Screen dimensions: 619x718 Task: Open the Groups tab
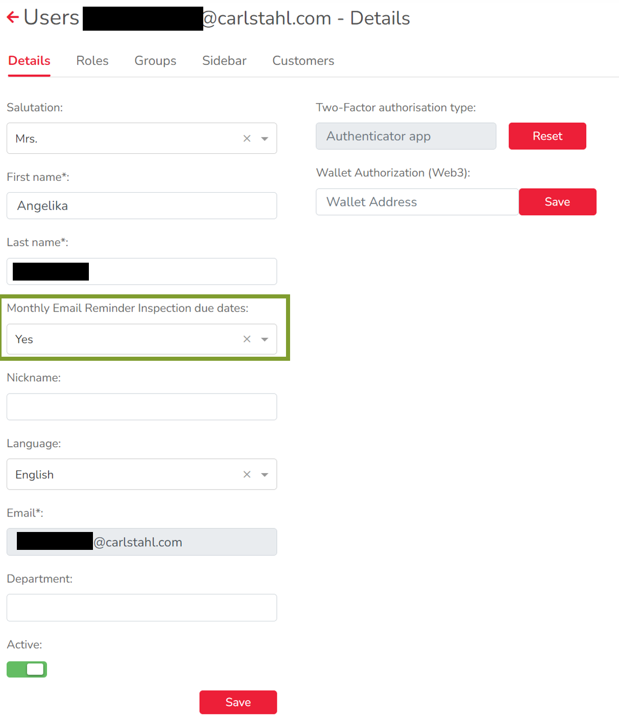[155, 61]
